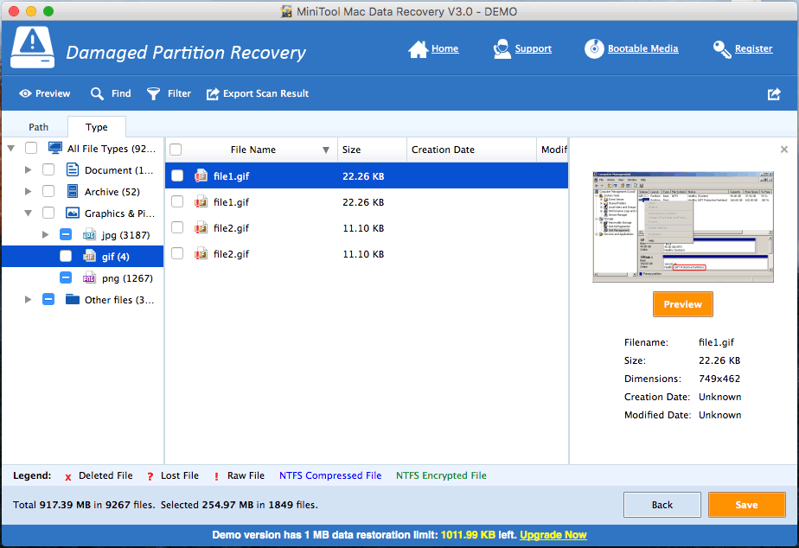799x548 pixels.
Task: Click the Register key icon
Action: [721, 49]
